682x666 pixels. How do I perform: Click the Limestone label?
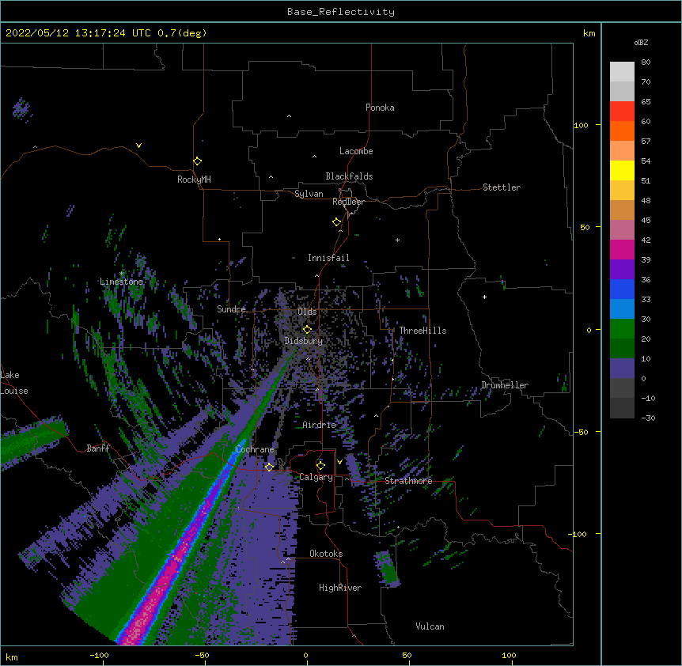[x=121, y=282]
